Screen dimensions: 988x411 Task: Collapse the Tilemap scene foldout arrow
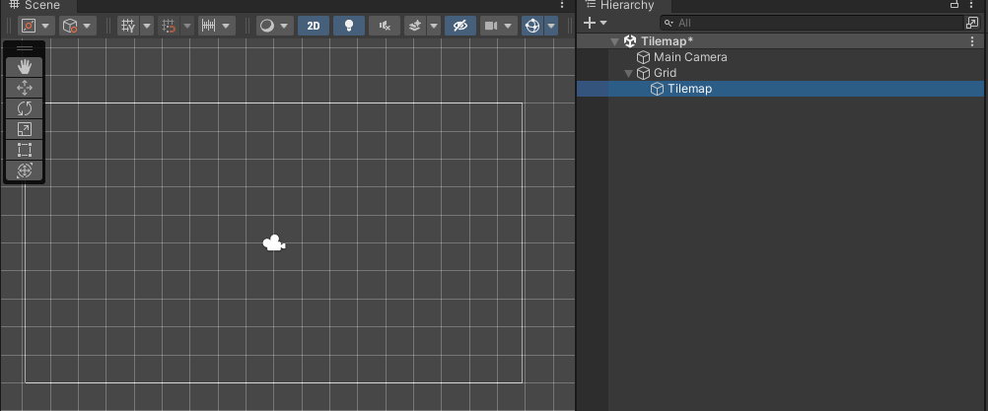pyautogui.click(x=615, y=41)
